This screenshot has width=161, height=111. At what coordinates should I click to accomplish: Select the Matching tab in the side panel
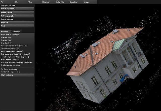(4, 31)
